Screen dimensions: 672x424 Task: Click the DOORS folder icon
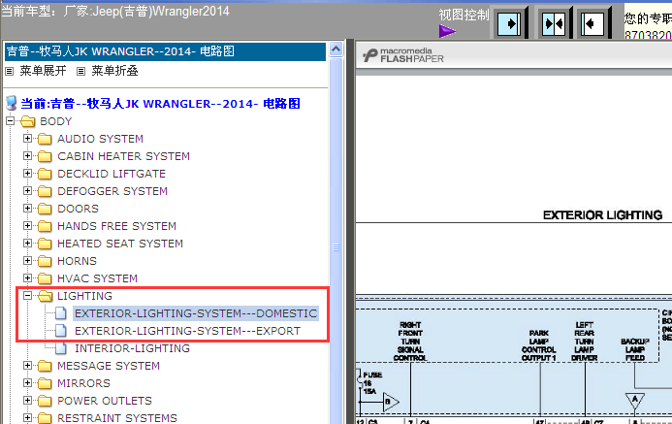point(45,209)
